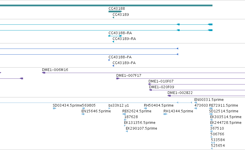This screenshot has height=150, width=245.
Task: Select the DME1-020F09 clone arrow
Action: [150, 90]
